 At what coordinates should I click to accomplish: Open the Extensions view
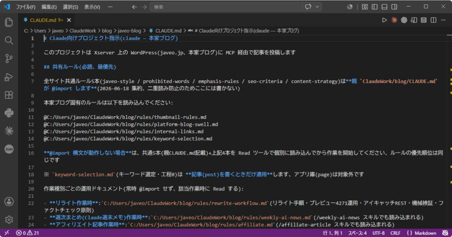(x=9, y=95)
